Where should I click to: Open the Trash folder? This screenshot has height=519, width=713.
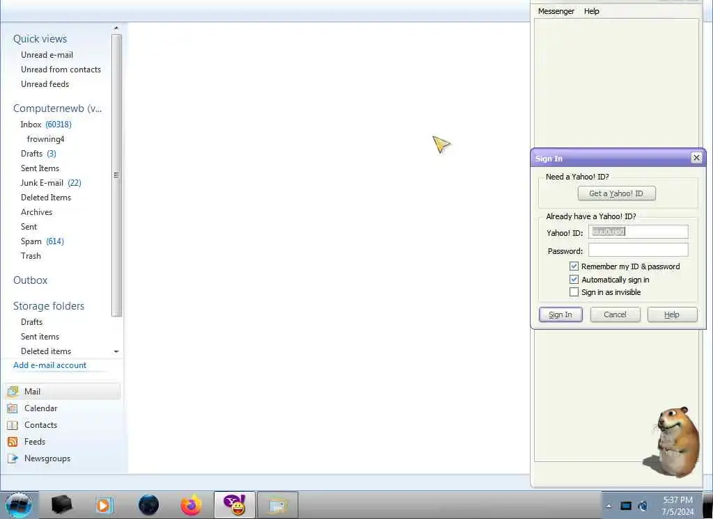click(31, 255)
